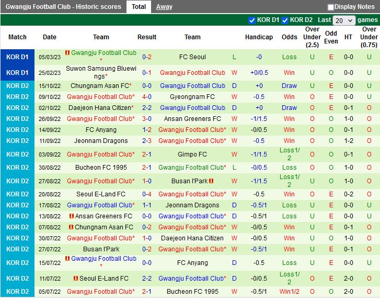Open FC Seoul team link
The image size is (380, 299).
(x=192, y=57)
